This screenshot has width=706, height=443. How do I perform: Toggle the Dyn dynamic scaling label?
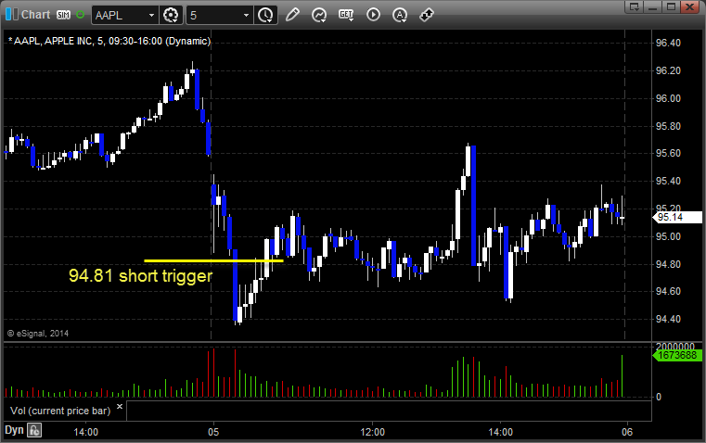(x=14, y=430)
